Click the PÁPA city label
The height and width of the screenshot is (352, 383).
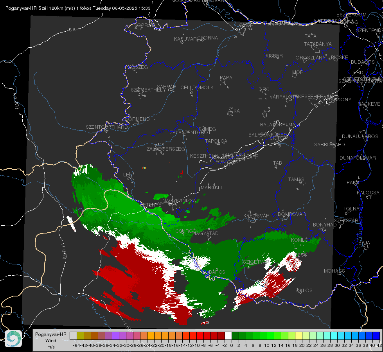point(226,78)
